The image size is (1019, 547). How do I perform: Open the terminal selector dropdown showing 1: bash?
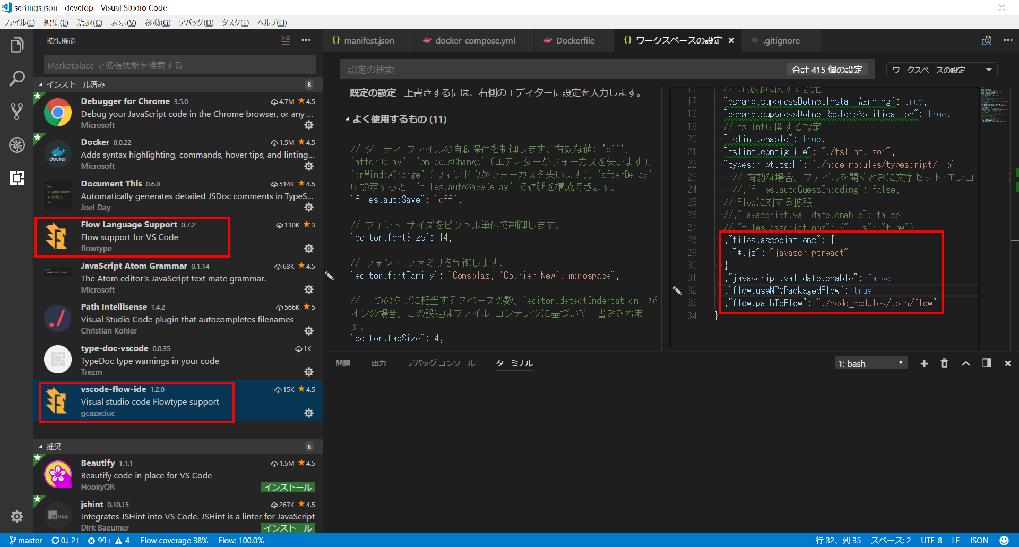(x=870, y=363)
